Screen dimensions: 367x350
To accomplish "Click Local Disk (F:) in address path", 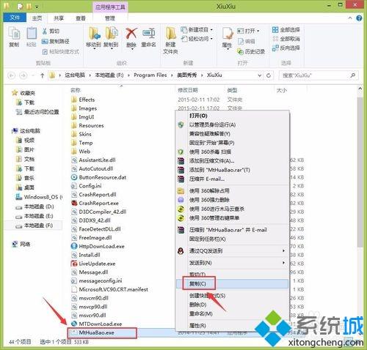I will point(109,75).
